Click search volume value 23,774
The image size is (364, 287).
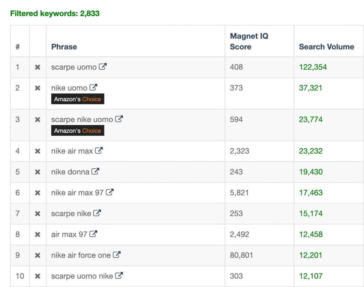click(311, 120)
